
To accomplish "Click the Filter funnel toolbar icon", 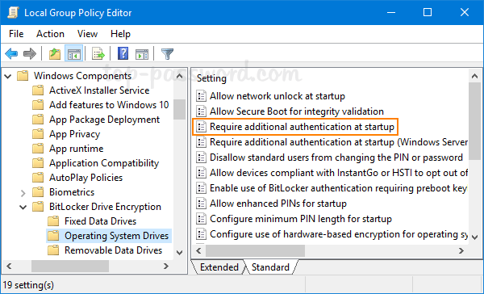I will [167, 54].
